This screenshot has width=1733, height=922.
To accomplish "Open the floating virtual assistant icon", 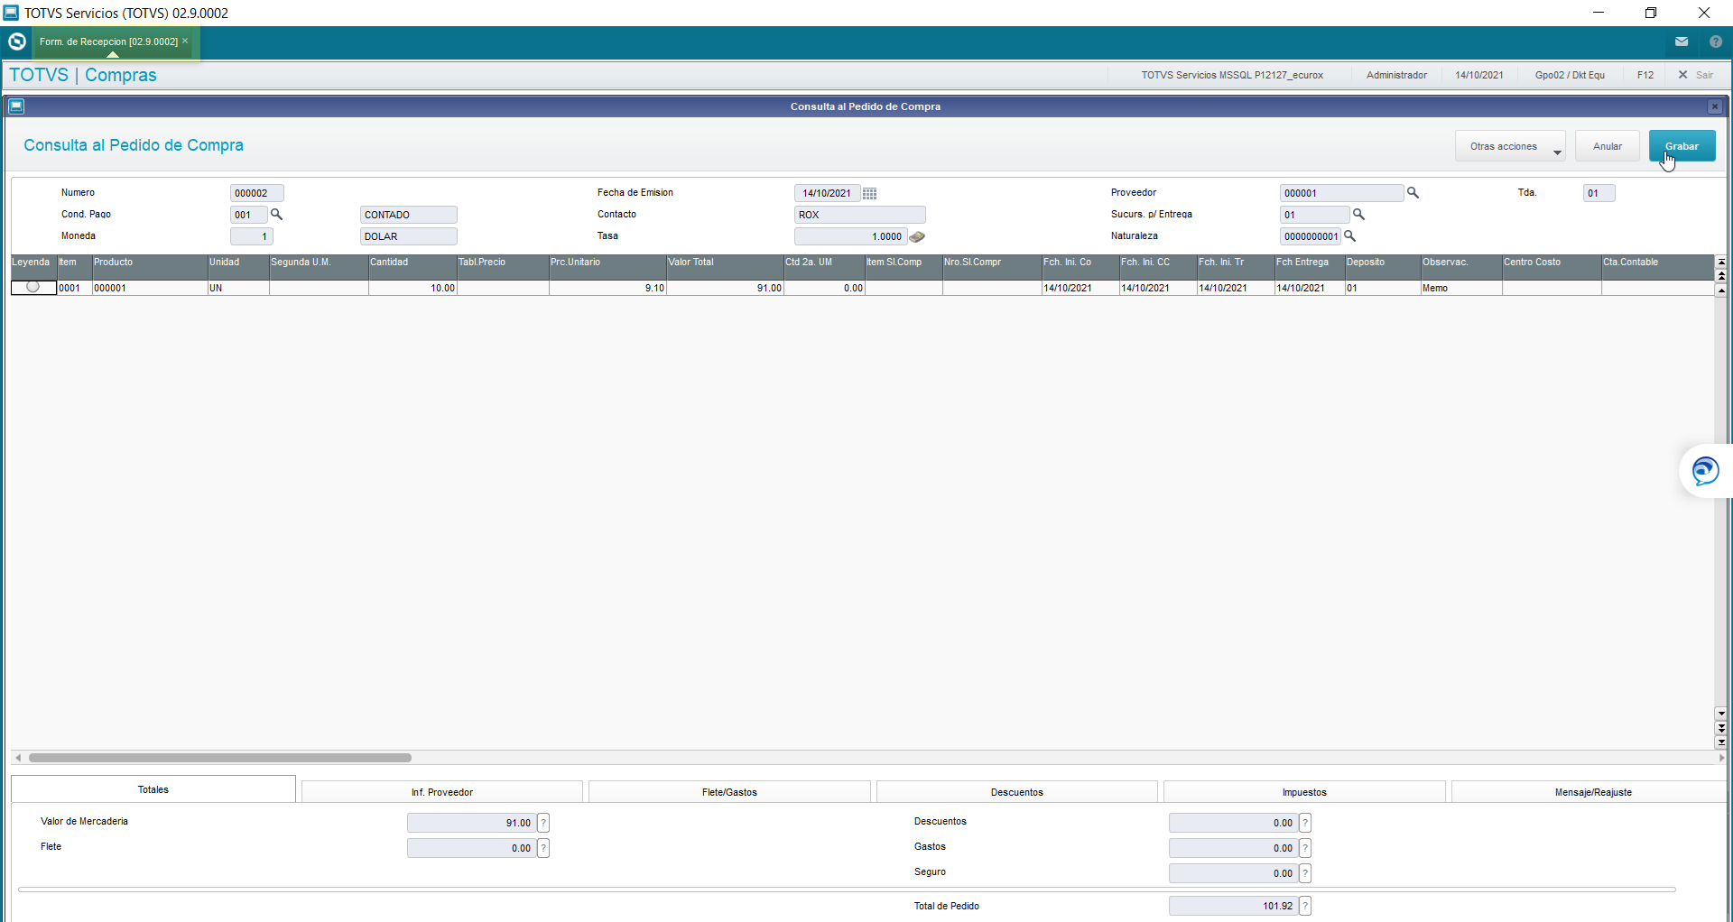I will 1705,471.
